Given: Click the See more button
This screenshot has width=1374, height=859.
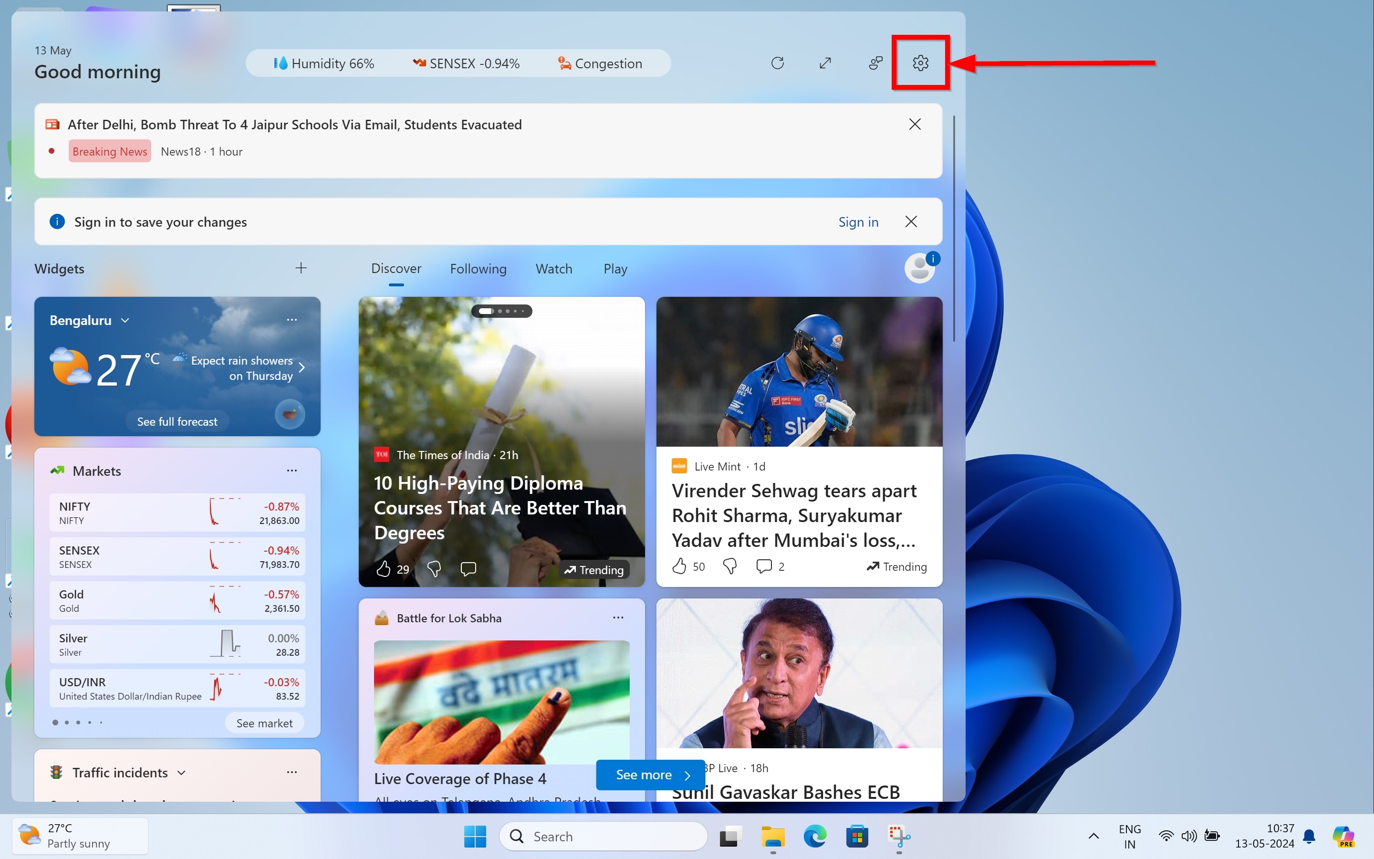Looking at the screenshot, I should pos(651,775).
